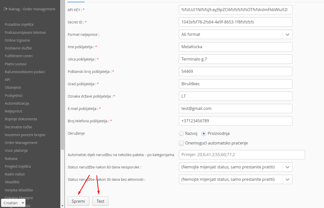324x208 pixels.
Task: Select the Proizvodnja environment radio button
Action: click(x=204, y=133)
